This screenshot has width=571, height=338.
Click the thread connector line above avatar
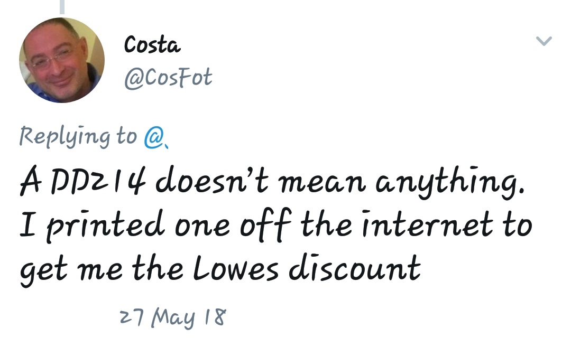[62, 6]
